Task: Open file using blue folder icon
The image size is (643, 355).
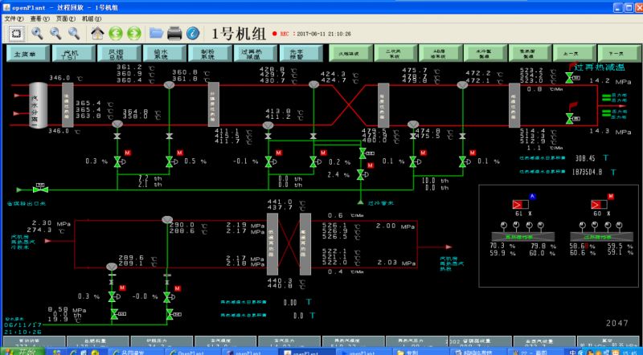Action: point(157,33)
